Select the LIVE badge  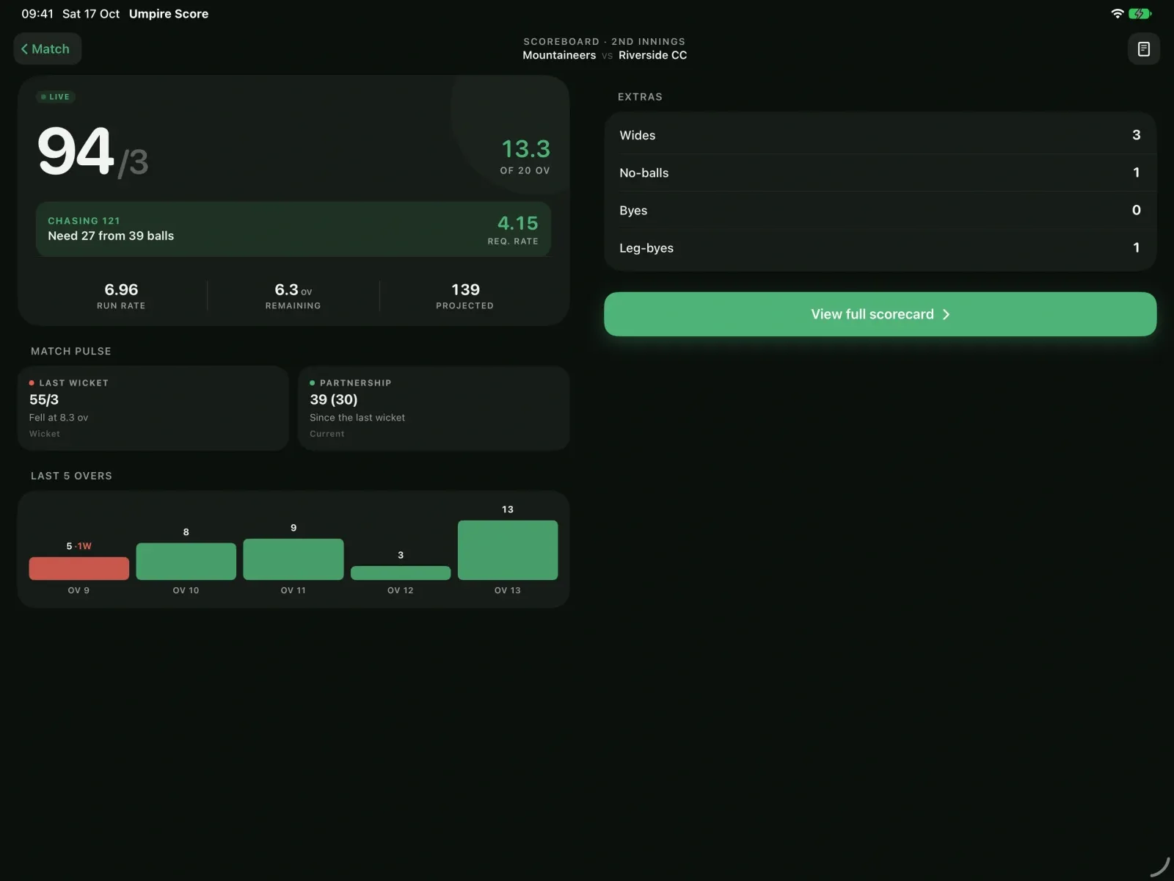[56, 97]
